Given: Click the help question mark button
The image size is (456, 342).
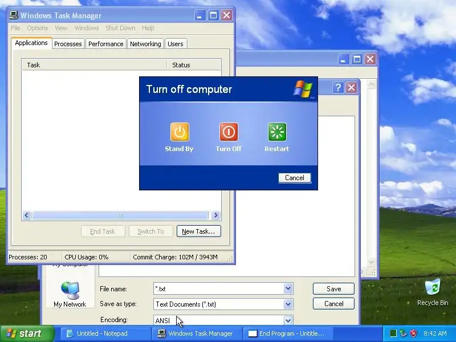Looking at the screenshot, I should point(338,88).
